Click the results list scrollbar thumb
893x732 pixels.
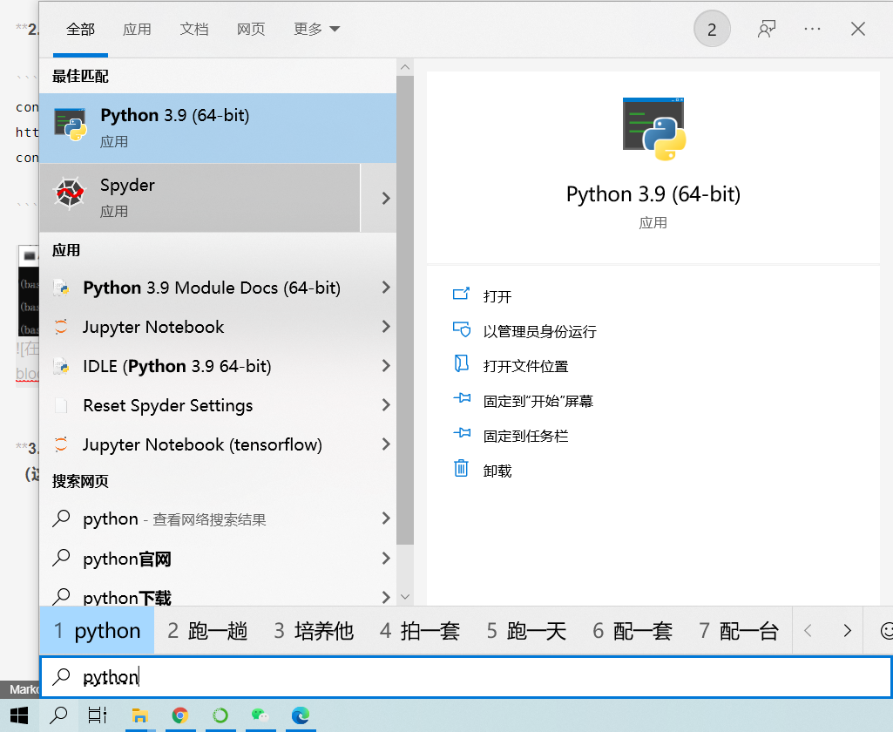[x=405, y=310]
